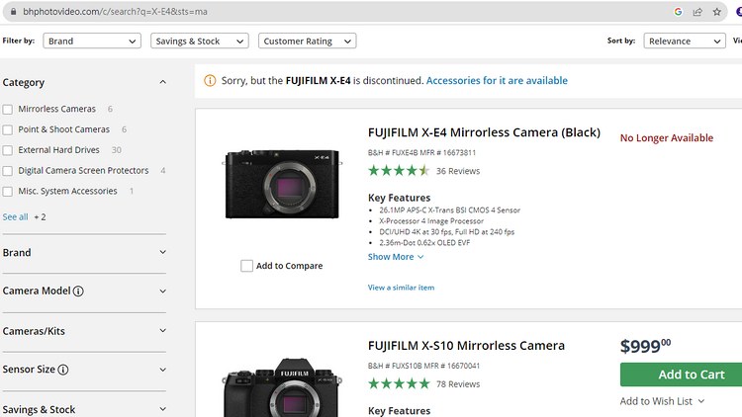Viewport: 742px width, 417px height.
Task: Check the Mirrorless Cameras category box
Action: [8, 110]
